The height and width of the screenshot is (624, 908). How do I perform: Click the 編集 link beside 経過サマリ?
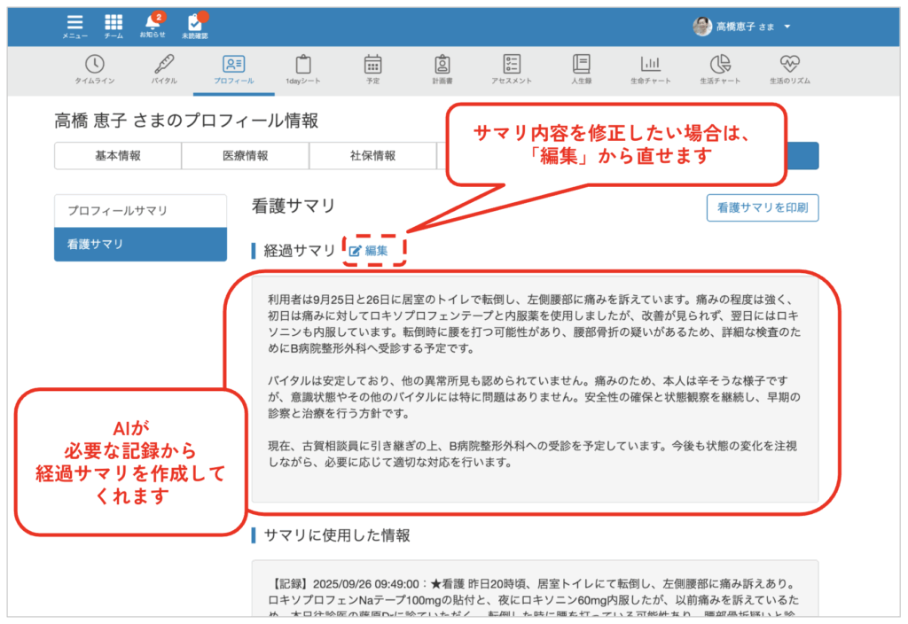[x=369, y=251]
